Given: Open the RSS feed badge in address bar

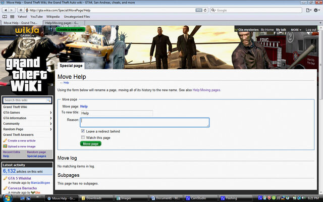Looking at the screenshot, I should click(199, 10).
